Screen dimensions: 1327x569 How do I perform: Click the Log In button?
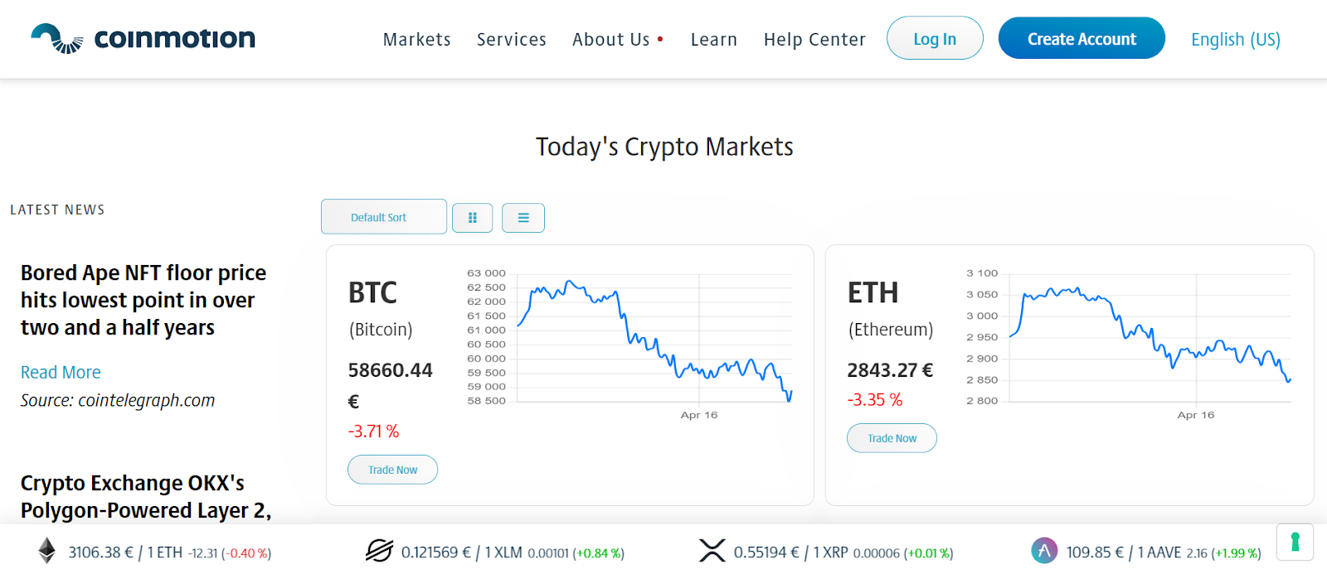935,38
